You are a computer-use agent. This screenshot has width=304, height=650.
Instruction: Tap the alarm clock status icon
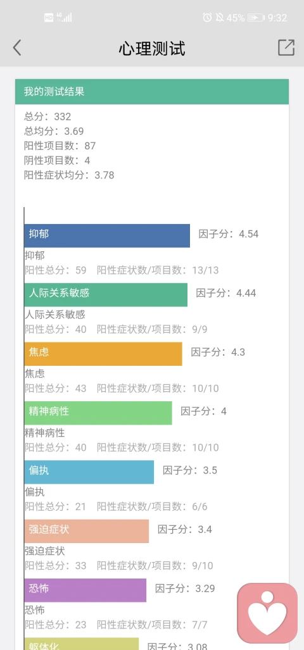207,18
